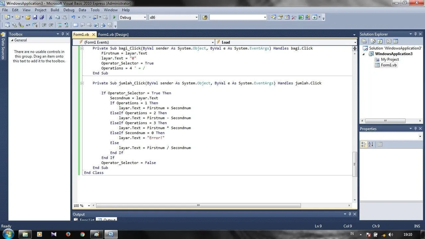Uncomment the selected lines icon

[66, 25]
